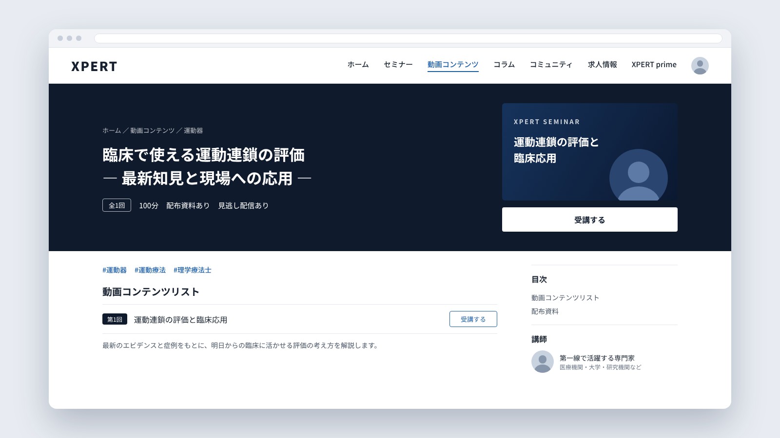780x438 pixels.
Task: Click the 動画コンテンツリスト section heading
Action: tap(151, 292)
